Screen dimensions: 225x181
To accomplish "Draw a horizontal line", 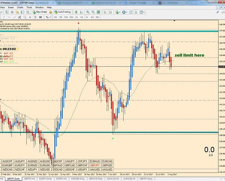I will click(9, 17).
